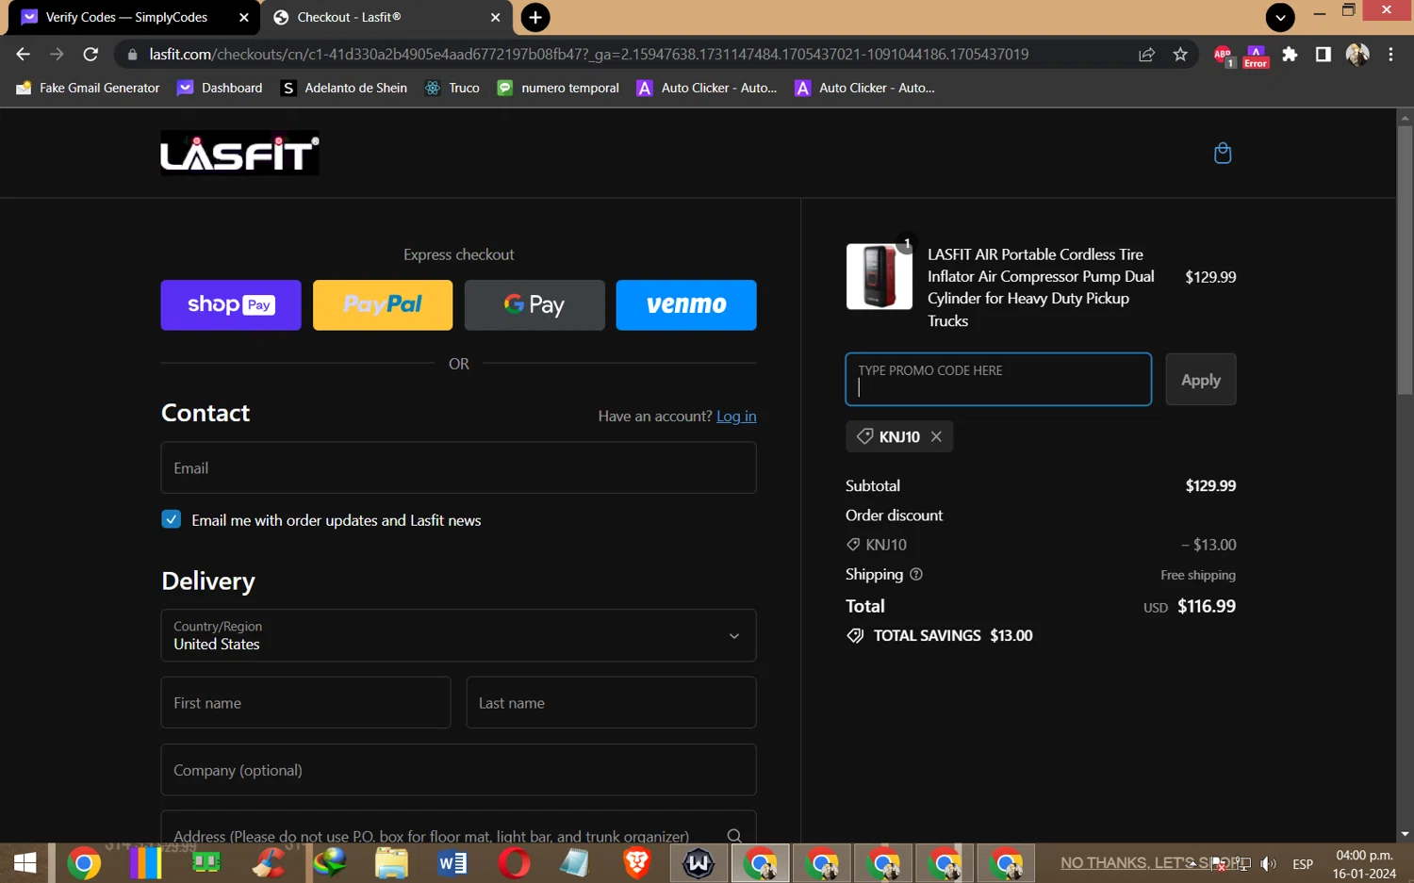The width and height of the screenshot is (1414, 883).
Task: Open the extension showing Error badge
Action: pos(1256,57)
